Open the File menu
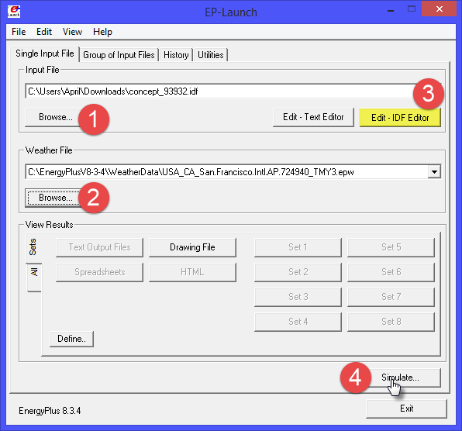Screen dimensions: 462x431 click(19, 32)
